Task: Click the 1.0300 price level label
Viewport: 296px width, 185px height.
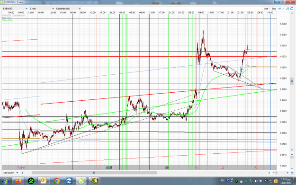Action: coord(283,68)
